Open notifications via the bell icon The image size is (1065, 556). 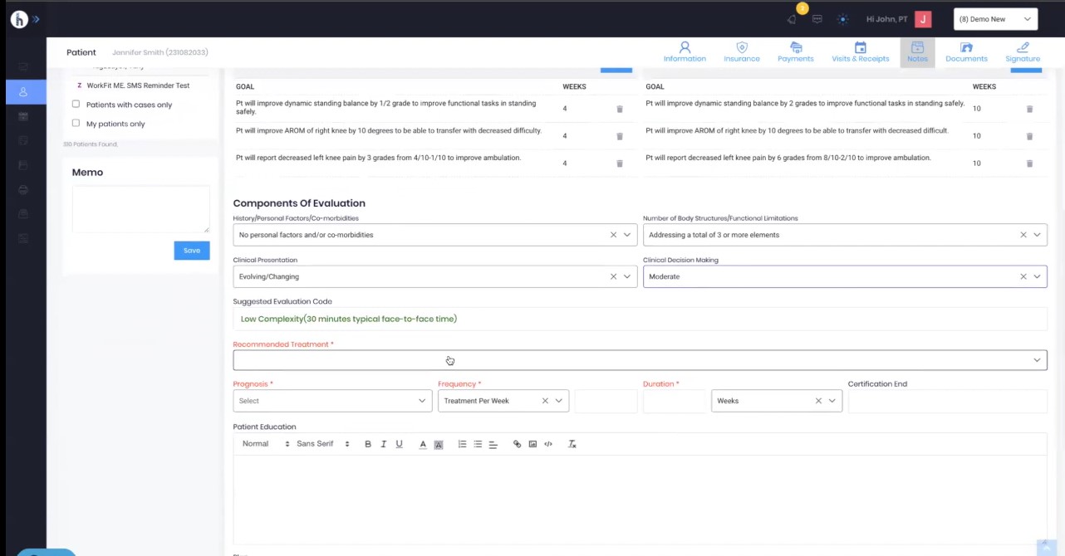pyautogui.click(x=791, y=18)
